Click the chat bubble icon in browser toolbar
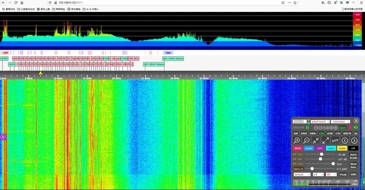Viewport: 365px width, 190px height. [x=347, y=2]
